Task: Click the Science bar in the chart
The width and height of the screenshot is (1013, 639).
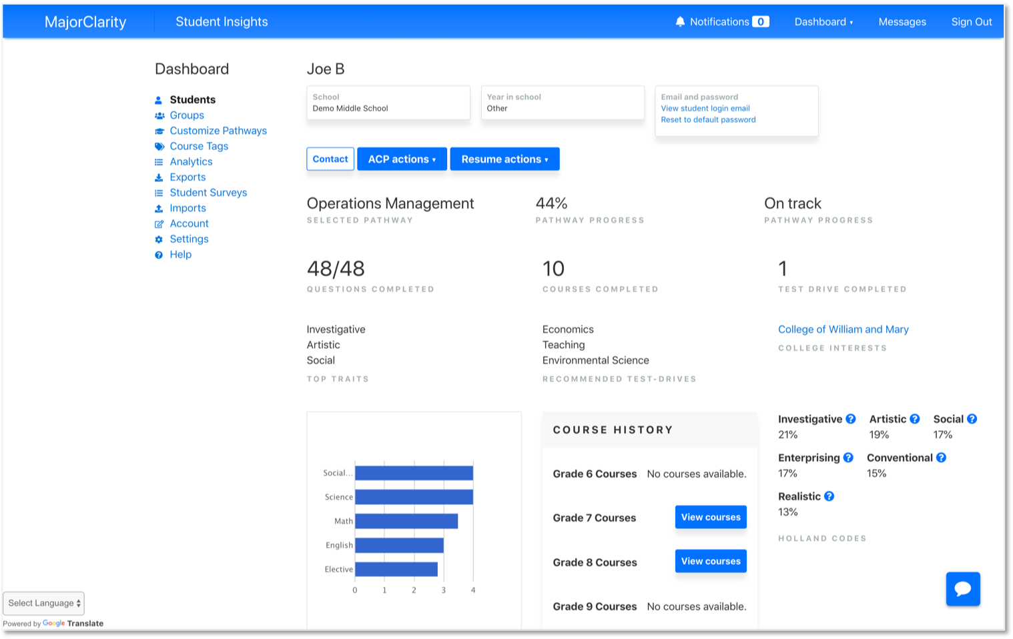Action: click(414, 497)
